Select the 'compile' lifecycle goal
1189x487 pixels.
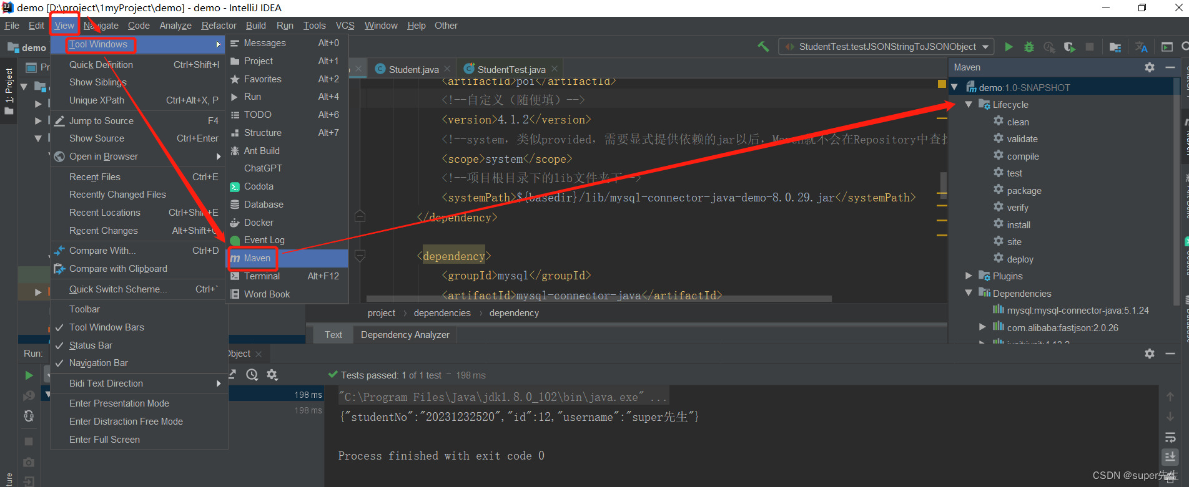click(x=1022, y=157)
